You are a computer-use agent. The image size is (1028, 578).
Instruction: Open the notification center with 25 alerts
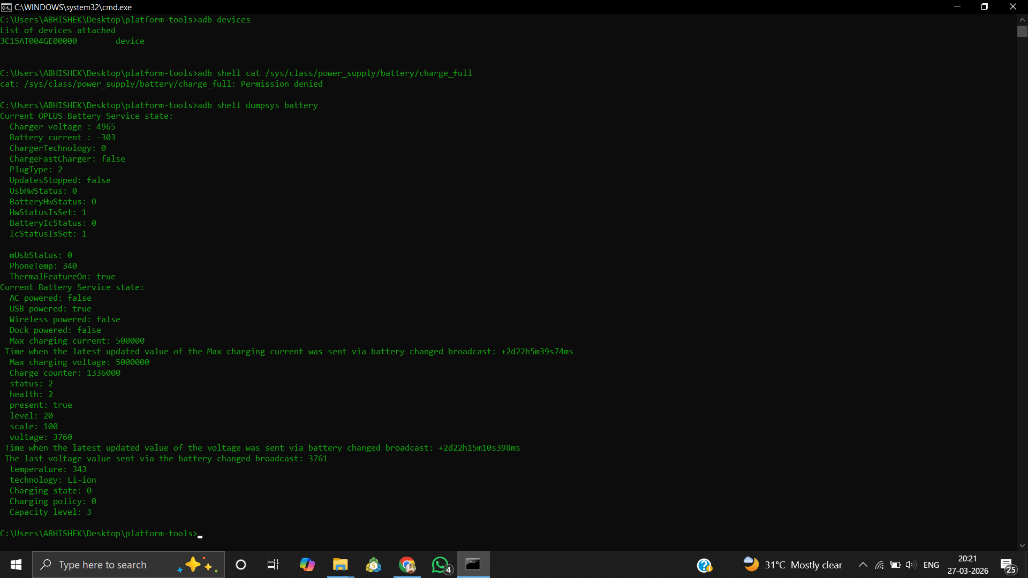pyautogui.click(x=1008, y=565)
